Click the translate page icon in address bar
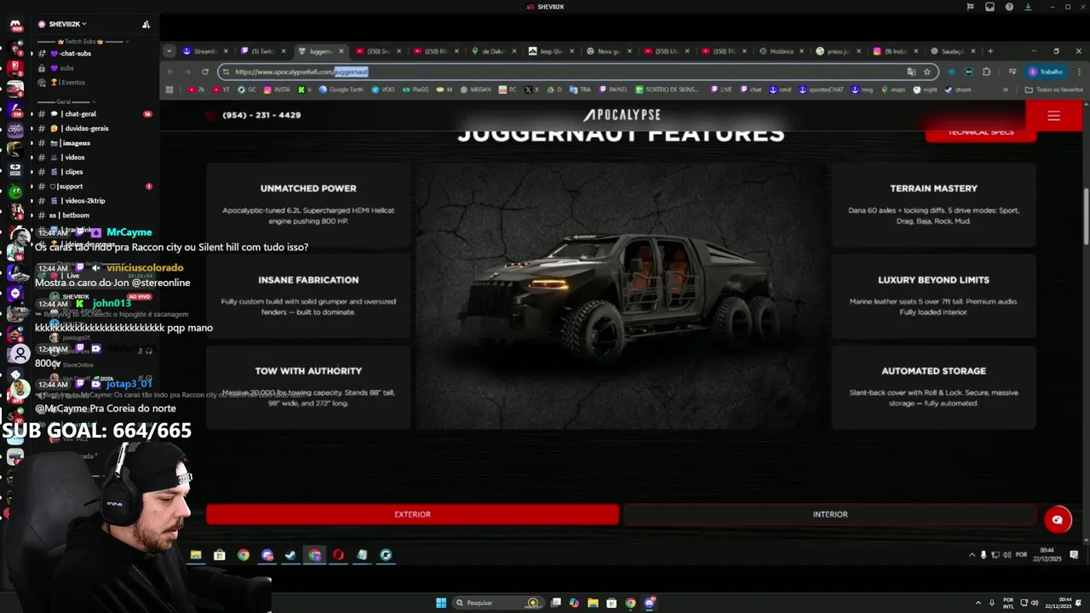 pos(911,72)
